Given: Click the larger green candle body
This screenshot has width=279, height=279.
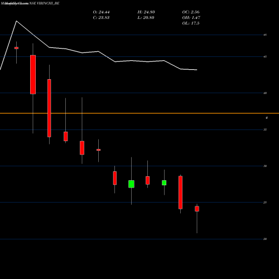Looking at the screenshot, I should [x=131, y=184].
